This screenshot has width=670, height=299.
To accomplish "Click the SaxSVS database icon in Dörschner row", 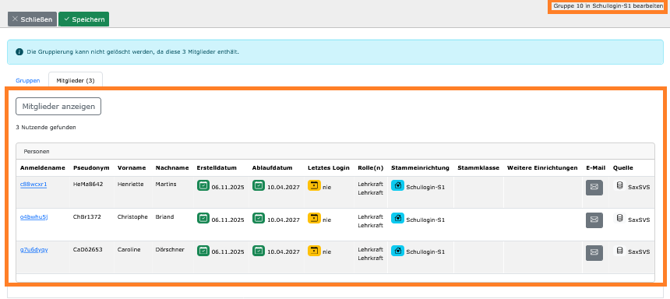I will pos(619,251).
